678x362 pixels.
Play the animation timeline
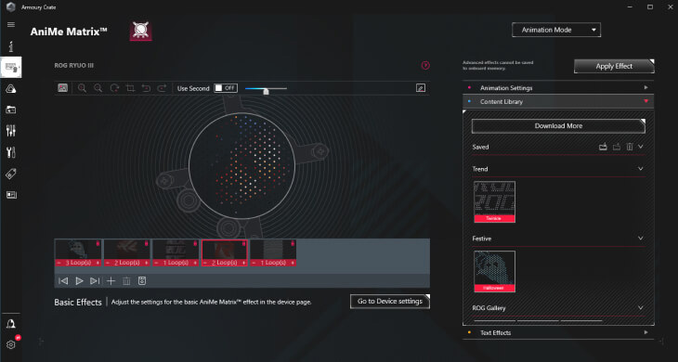tap(79, 281)
